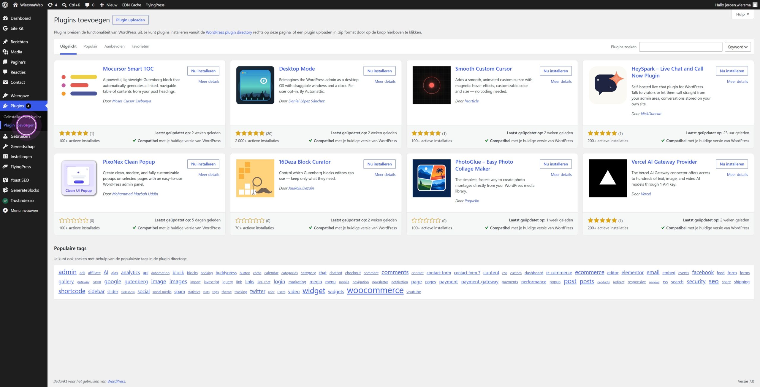View Meer details for Desktop Mode
The width and height of the screenshot is (760, 387).
pos(385,81)
